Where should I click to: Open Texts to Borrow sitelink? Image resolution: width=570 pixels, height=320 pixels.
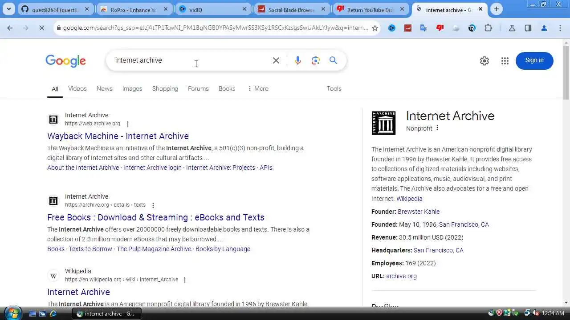coord(90,249)
